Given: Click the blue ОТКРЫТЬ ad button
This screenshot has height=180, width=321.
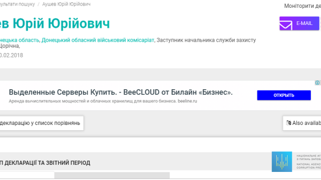Looking at the screenshot, I should [284, 95].
